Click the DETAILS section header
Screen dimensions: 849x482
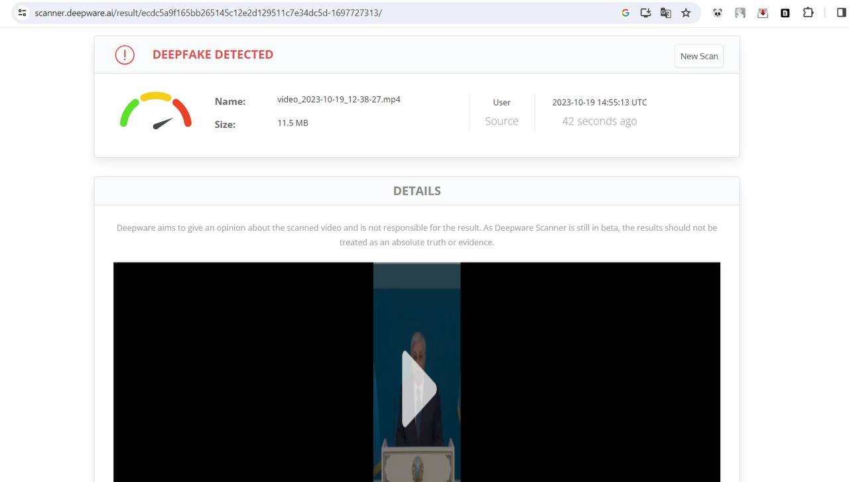click(417, 191)
